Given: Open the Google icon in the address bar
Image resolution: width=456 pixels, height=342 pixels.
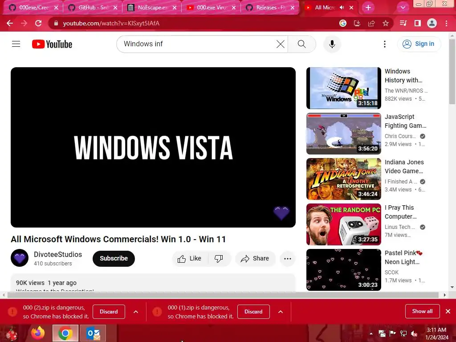Looking at the screenshot, I should click(343, 23).
